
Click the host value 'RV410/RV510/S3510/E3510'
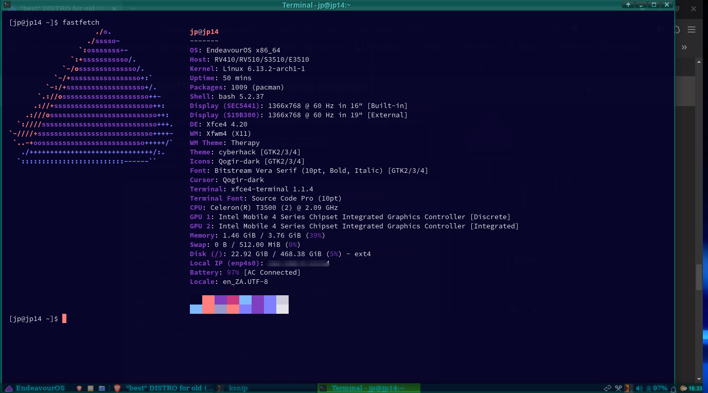262,60
